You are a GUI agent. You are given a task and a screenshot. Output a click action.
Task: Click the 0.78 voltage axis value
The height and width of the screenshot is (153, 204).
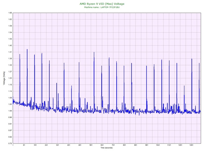pyautogui.click(x=10, y=144)
